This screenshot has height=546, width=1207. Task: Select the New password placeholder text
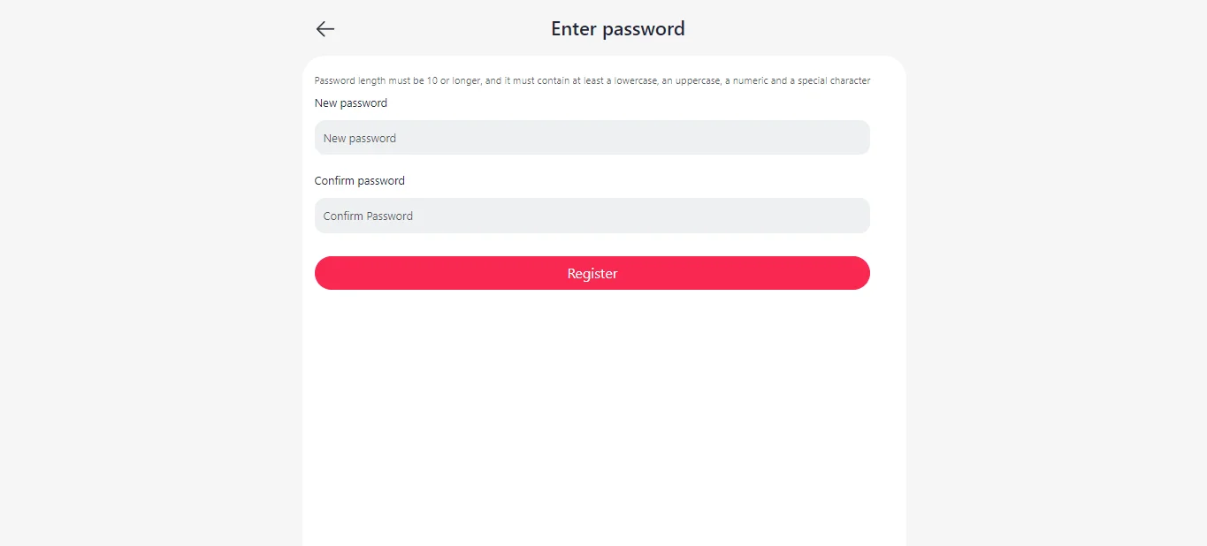359,138
